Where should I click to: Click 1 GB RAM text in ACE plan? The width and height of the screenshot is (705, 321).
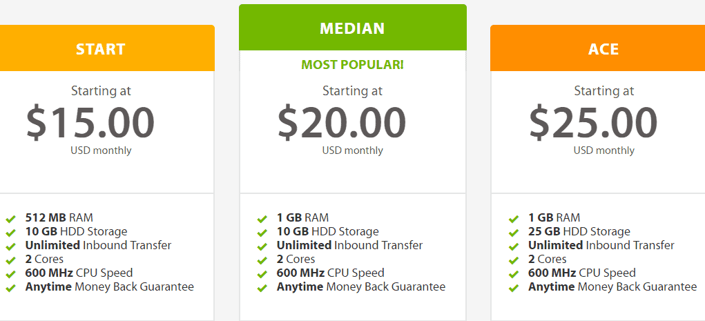[x=554, y=217]
